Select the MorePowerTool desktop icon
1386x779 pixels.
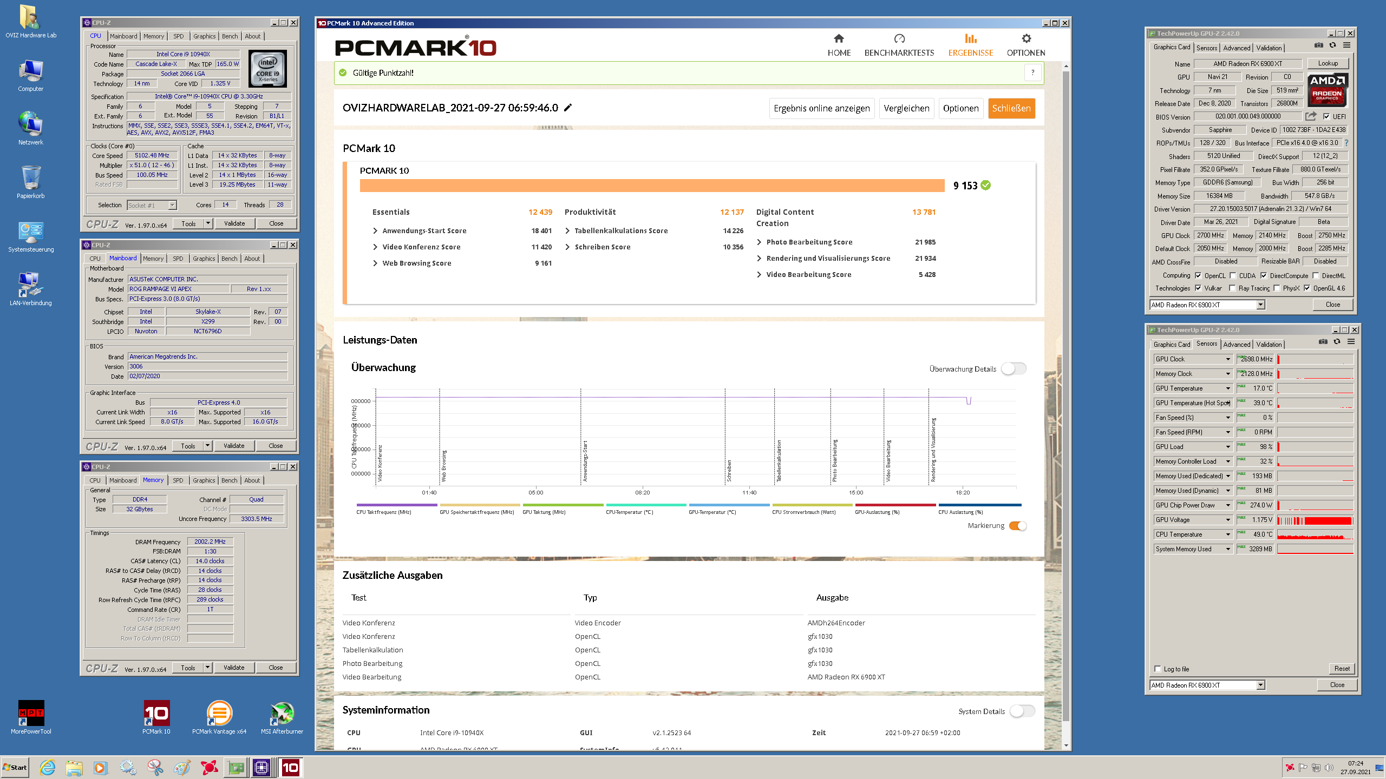point(31,717)
